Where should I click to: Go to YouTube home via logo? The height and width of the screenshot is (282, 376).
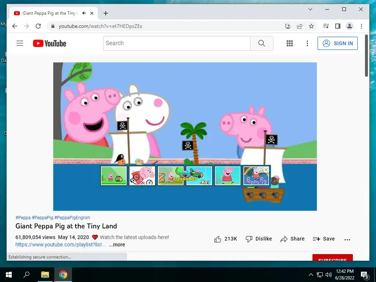(50, 43)
